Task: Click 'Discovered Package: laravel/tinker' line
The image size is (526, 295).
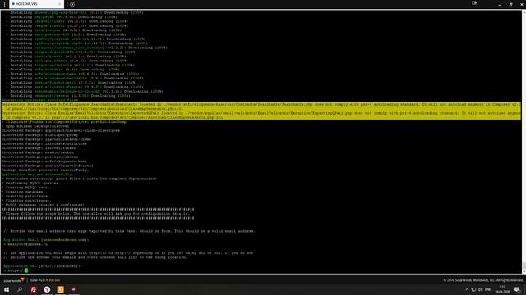Action: point(39,148)
